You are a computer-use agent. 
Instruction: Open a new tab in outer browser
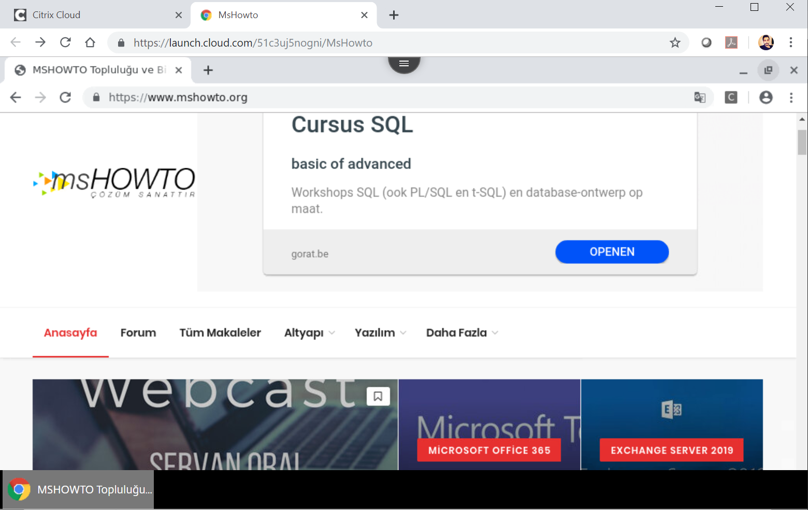(394, 15)
